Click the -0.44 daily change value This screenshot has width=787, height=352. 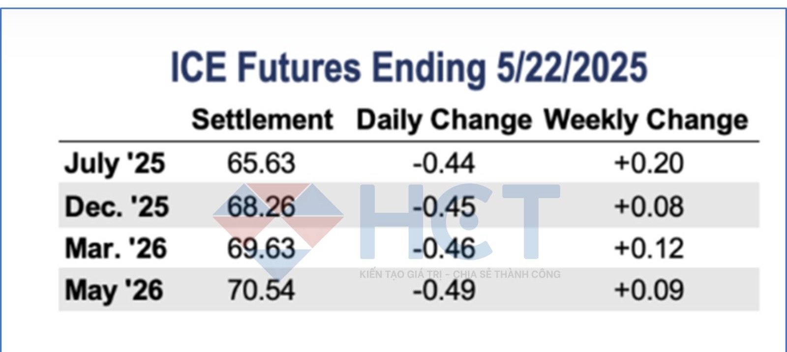coord(444,163)
